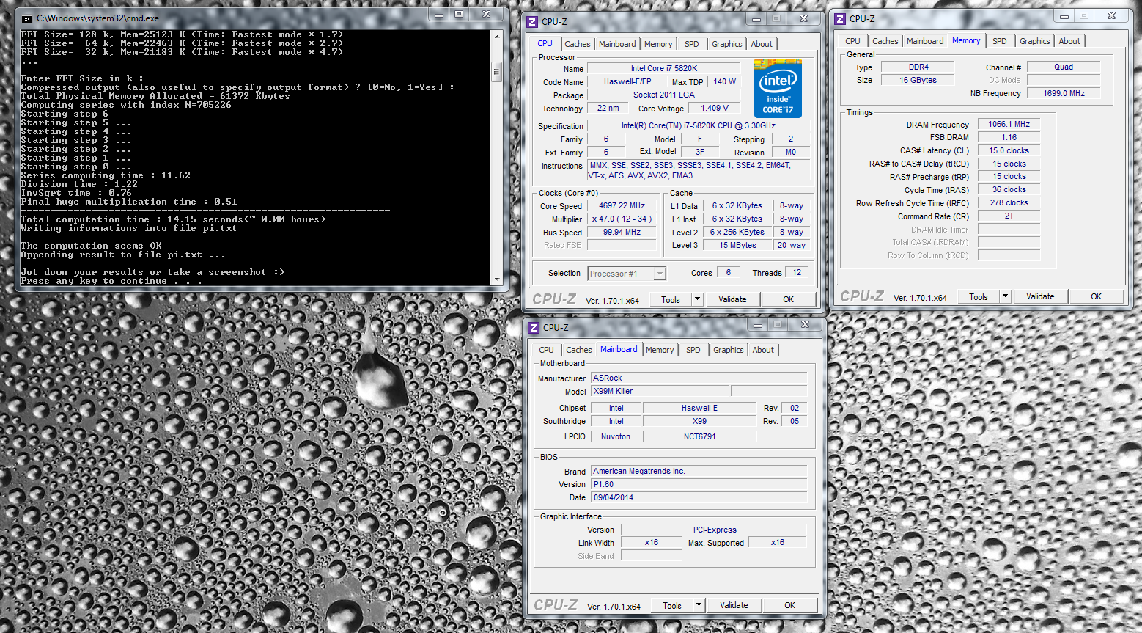Click the Core Voltage value 1.409 V
Screen dimensions: 1142x633
[715, 109]
